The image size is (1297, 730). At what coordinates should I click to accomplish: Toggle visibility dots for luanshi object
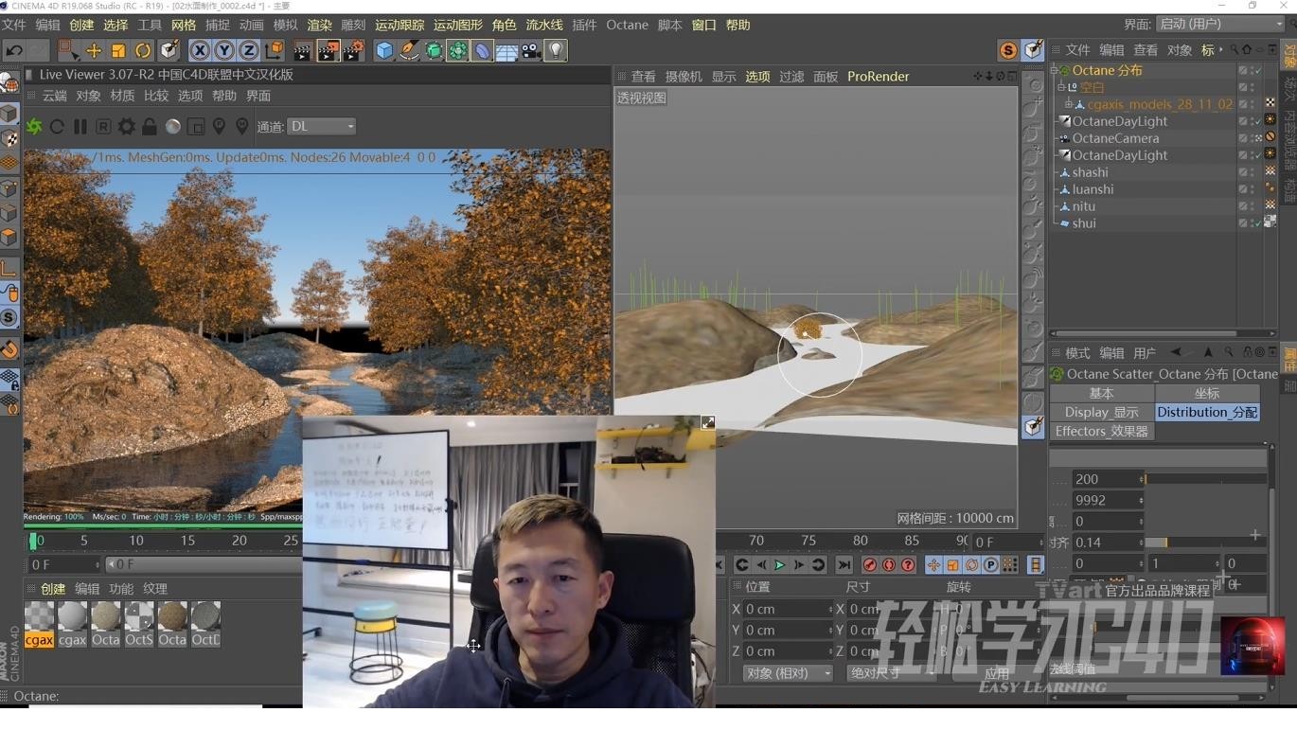[x=1253, y=189]
